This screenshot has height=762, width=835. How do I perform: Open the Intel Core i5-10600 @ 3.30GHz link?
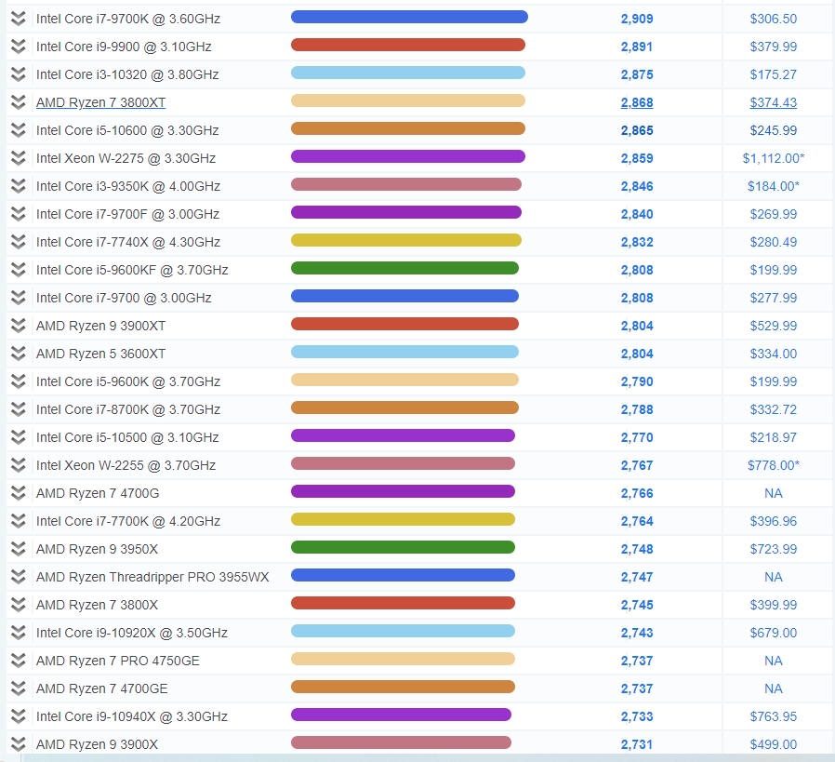(127, 130)
